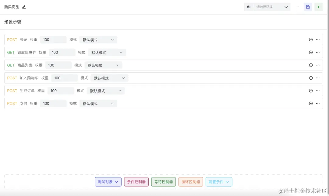Click the 条件控制器 button
The height and width of the screenshot is (196, 329).
tap(136, 182)
